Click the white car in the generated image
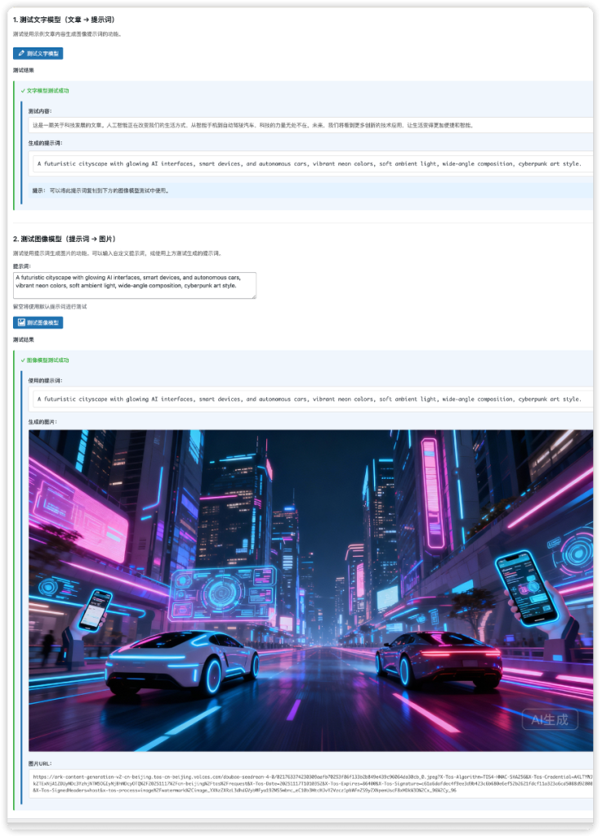Viewport: 602px width, 837px height. 181,663
